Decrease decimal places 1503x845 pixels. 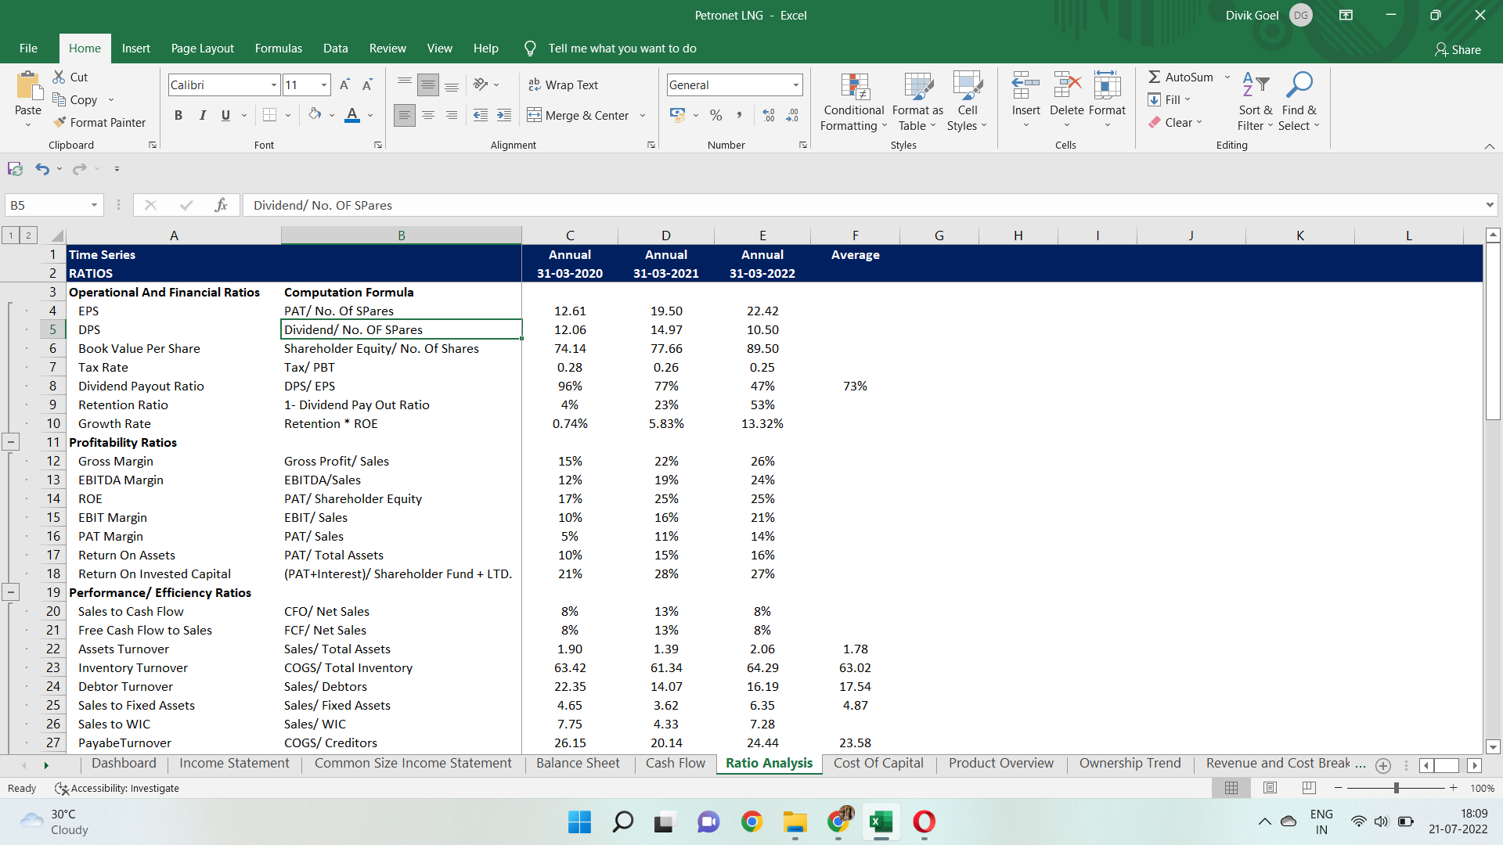(x=792, y=115)
